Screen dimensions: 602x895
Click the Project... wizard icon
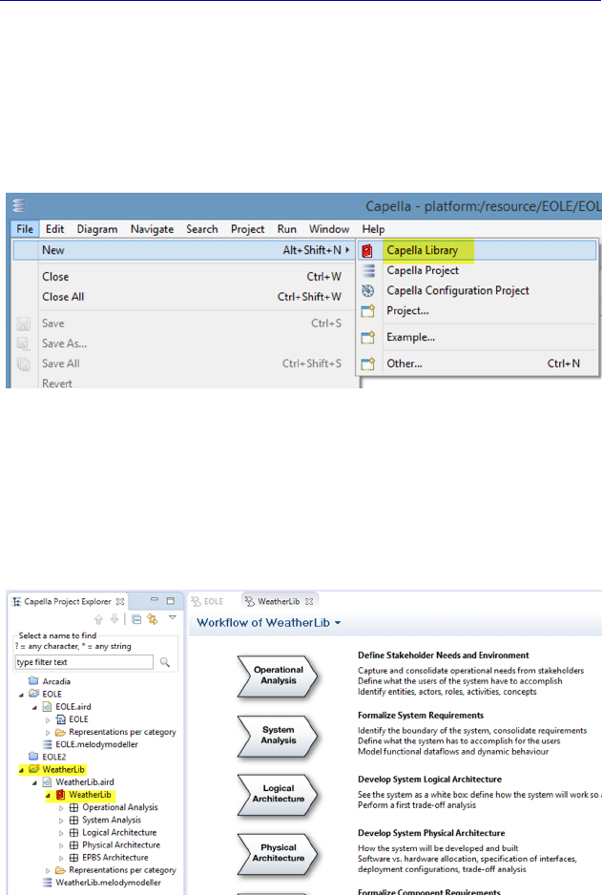(x=368, y=311)
